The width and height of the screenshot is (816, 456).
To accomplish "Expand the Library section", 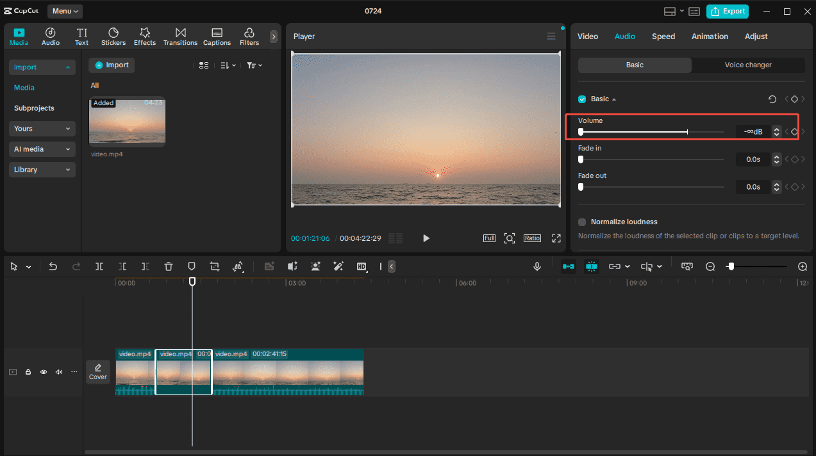I will pyautogui.click(x=42, y=170).
